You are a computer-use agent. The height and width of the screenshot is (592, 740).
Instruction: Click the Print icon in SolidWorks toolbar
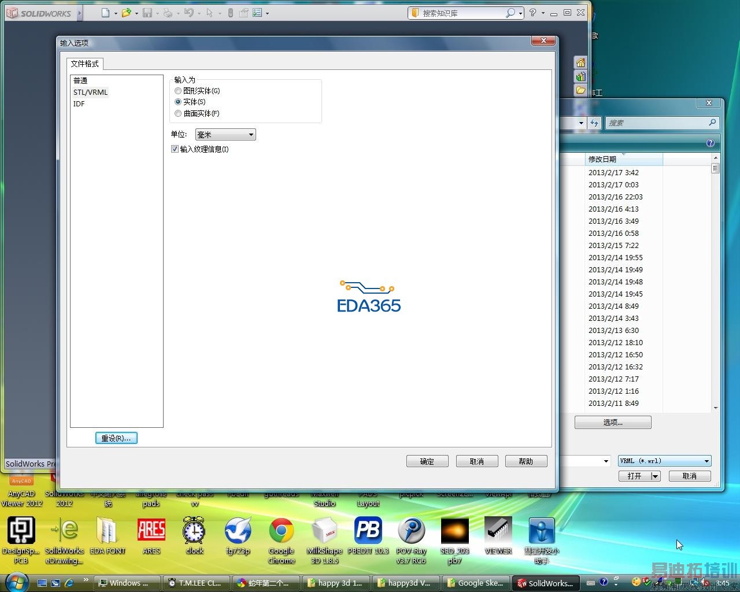(x=168, y=13)
